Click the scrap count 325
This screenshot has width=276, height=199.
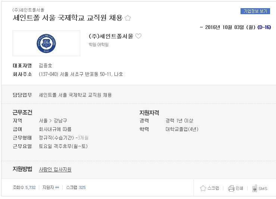pos(82,187)
